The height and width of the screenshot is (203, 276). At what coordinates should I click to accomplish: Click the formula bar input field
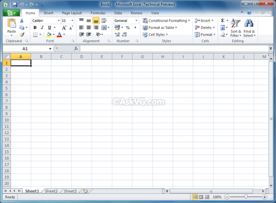pos(174,49)
